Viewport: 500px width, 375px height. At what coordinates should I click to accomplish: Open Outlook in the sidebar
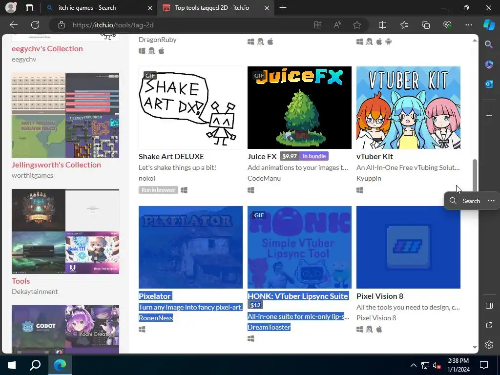(489, 84)
